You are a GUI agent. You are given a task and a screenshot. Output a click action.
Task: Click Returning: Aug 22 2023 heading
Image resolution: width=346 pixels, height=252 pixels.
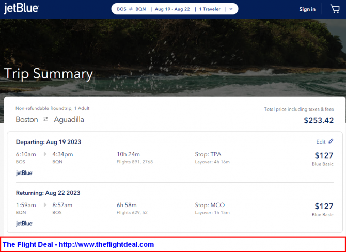point(48,193)
